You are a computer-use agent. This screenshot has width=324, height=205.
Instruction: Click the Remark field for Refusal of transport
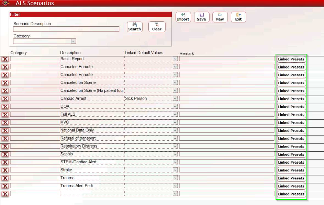(226, 138)
